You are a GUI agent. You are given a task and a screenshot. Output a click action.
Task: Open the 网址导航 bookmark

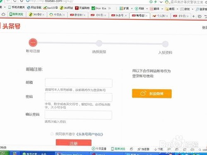[34, 7]
